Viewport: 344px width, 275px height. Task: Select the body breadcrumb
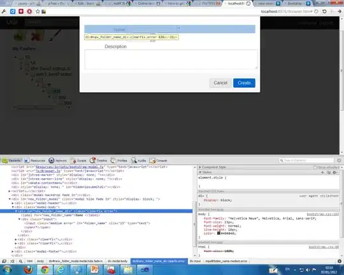(40, 261)
